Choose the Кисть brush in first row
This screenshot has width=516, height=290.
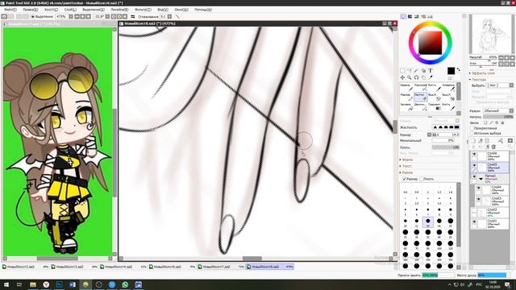click(435, 87)
